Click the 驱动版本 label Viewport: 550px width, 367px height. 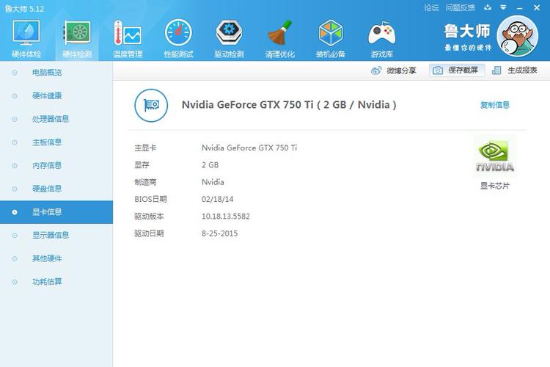(149, 217)
